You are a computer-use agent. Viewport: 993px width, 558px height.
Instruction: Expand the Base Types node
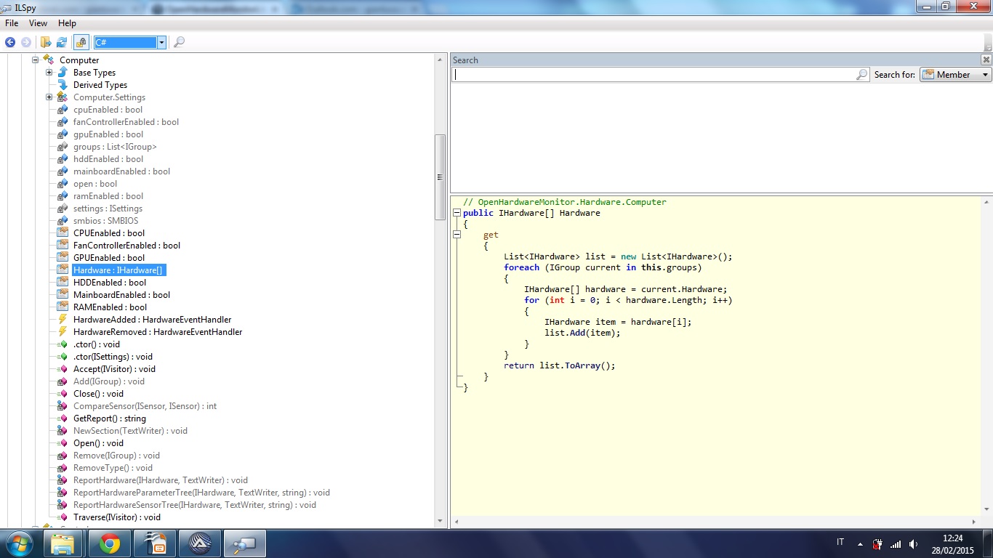49,73
